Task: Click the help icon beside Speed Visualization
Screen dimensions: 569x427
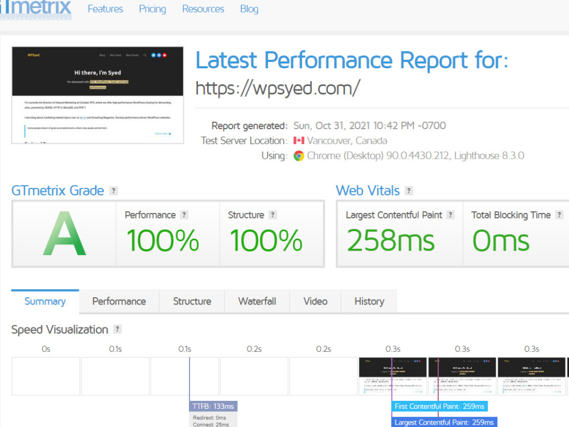Action: [117, 329]
